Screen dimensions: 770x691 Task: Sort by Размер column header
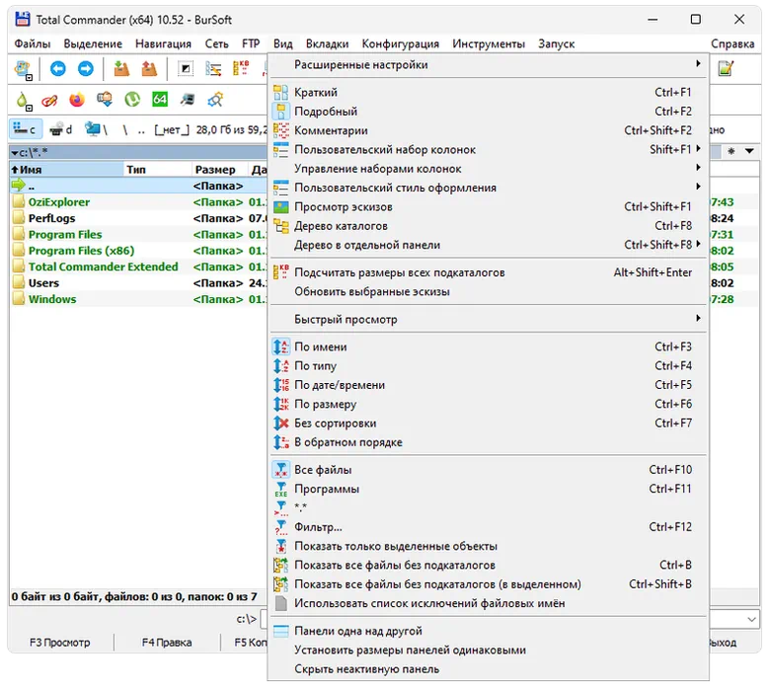click(219, 170)
